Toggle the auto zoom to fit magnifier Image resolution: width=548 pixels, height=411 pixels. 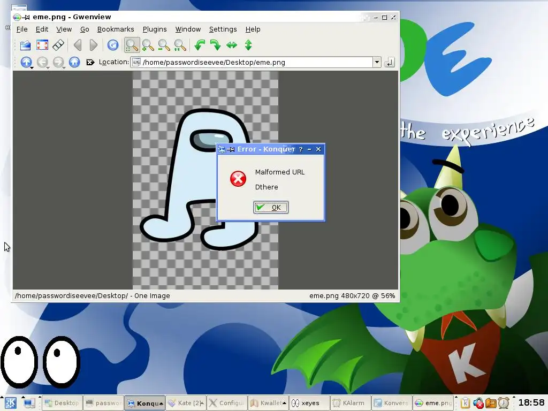pos(132,45)
